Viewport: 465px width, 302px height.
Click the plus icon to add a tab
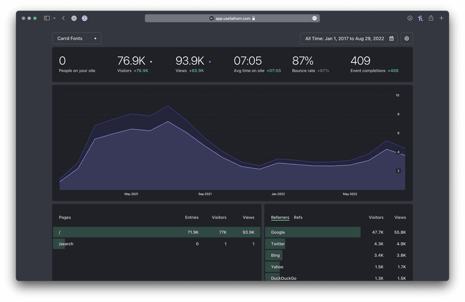tap(441, 18)
